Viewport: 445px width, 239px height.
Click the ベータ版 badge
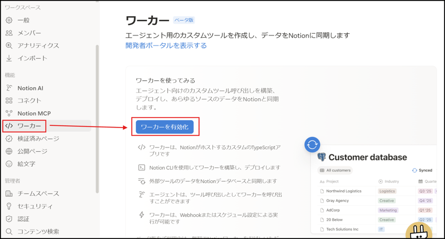[x=184, y=20]
